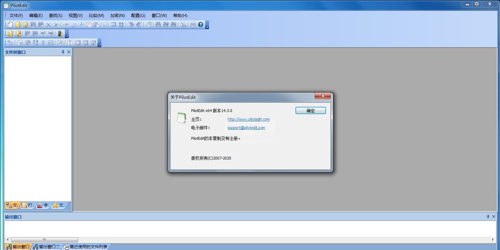
Task: Close the About PilotEdit dialog
Action: 322,96
